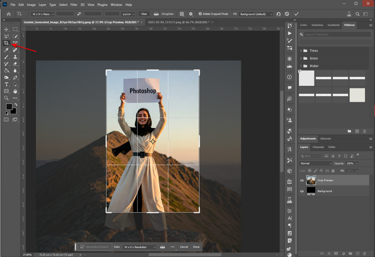Select the Rectangular Marquee tool
Screen dimensions: 375x257
15,29
